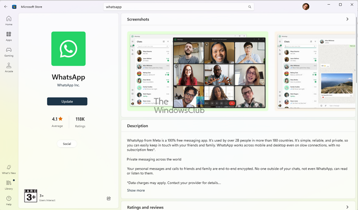The width and height of the screenshot is (358, 210).
Task: Click the WhatsApp Inc. publisher link
Action: [x=68, y=85]
